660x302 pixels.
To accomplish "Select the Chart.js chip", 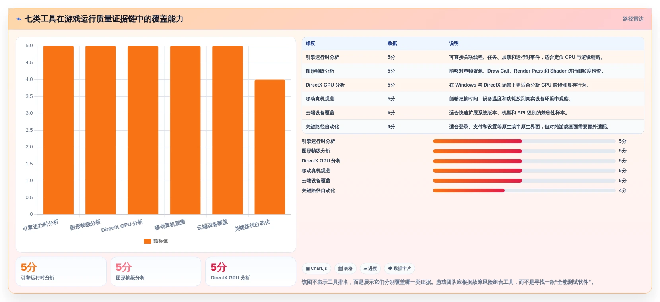I will (316, 269).
